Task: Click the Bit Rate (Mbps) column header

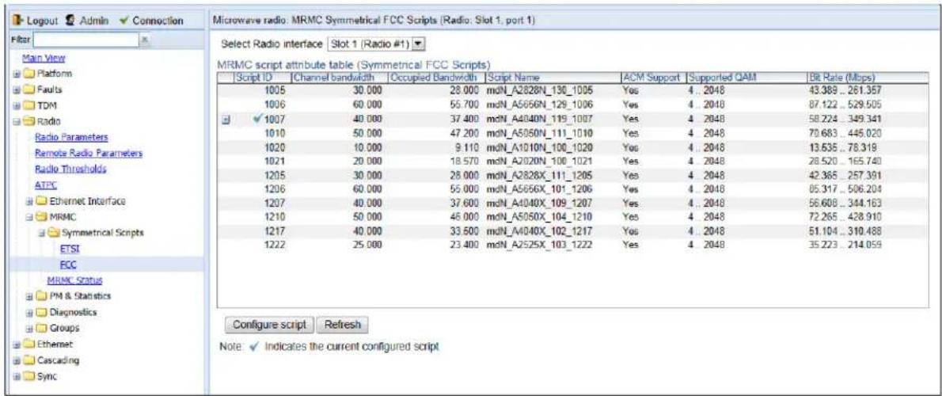Action: point(867,78)
